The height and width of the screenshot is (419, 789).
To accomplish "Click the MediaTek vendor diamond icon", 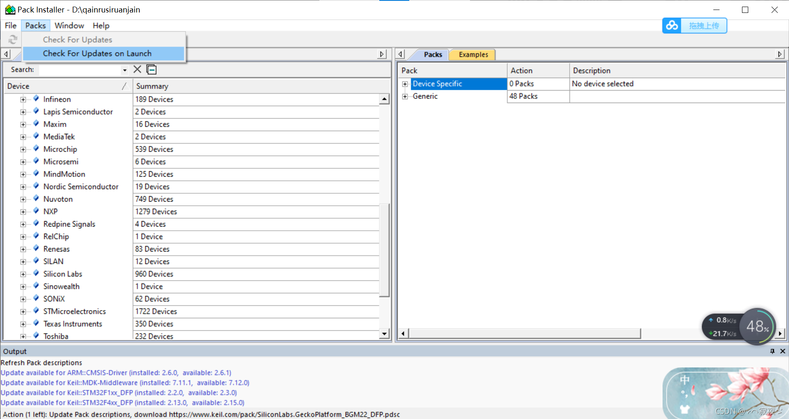I will 36,136.
